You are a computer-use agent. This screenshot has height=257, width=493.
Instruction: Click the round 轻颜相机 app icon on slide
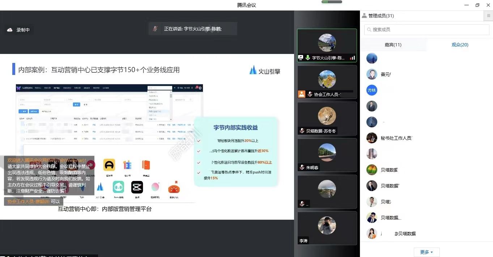(x=155, y=187)
